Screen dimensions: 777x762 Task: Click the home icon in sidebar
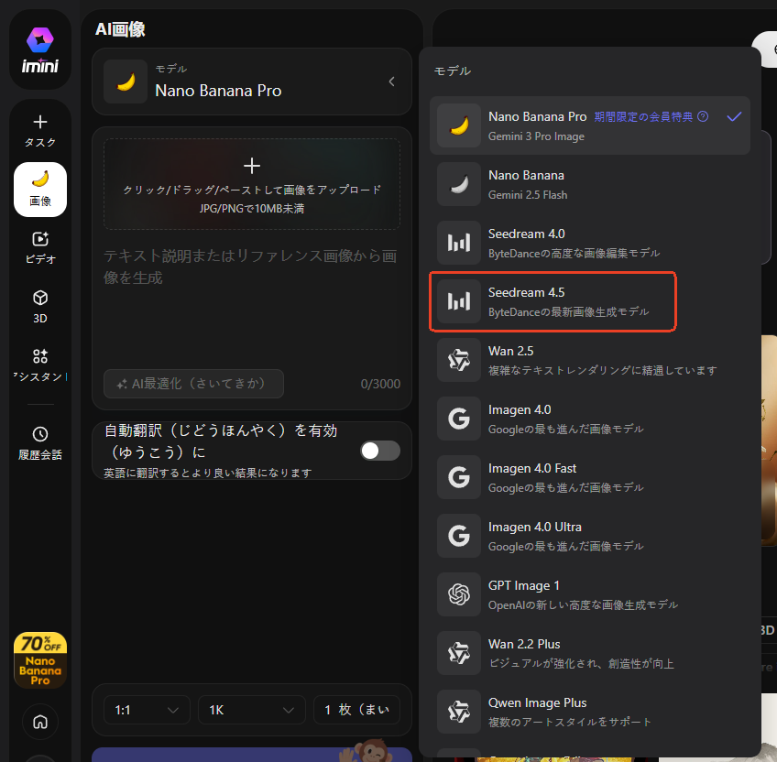(40, 721)
